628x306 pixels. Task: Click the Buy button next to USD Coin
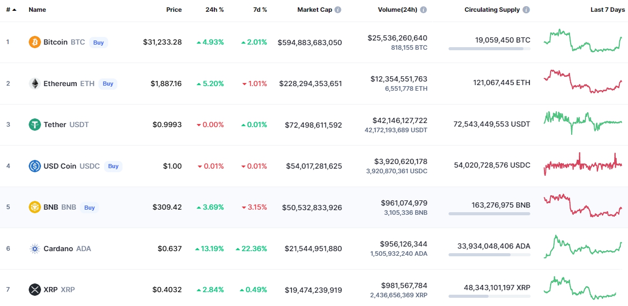click(113, 166)
